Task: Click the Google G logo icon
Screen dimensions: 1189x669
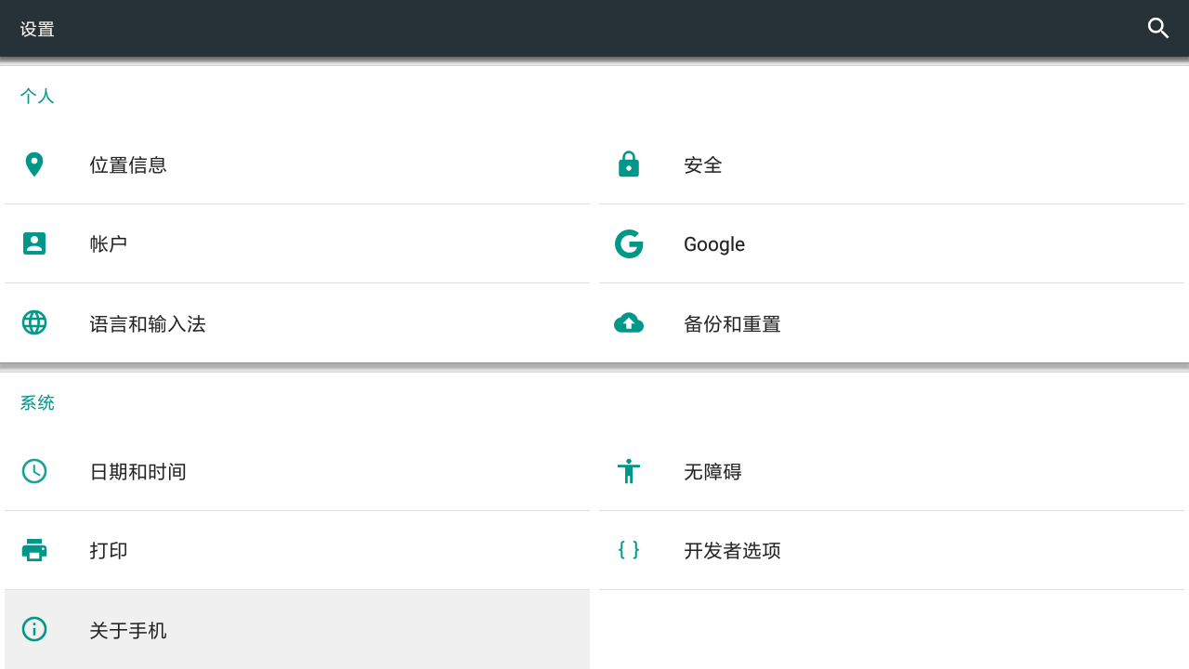Action: (629, 243)
